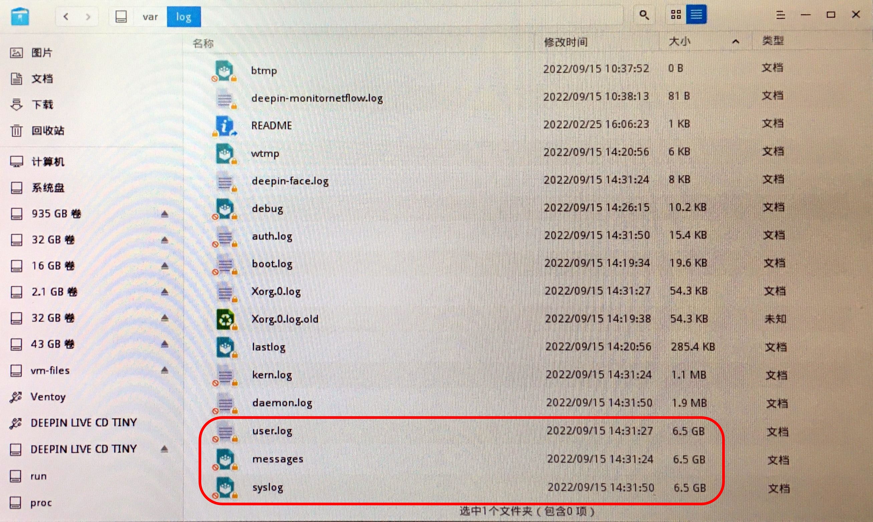
Task: Eject the vm-files volume
Action: pyautogui.click(x=165, y=370)
